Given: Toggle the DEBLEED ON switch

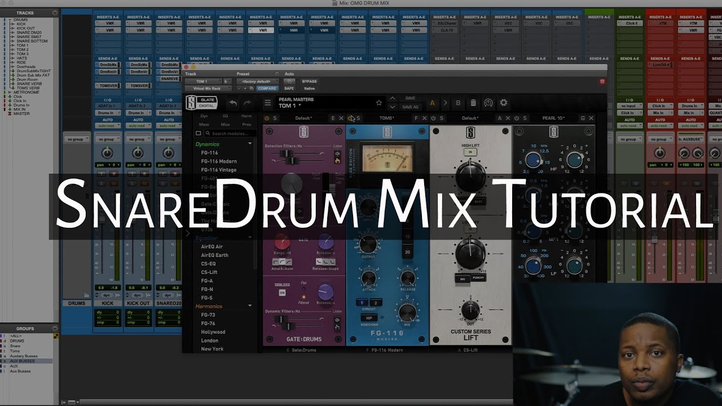Looking at the screenshot, I should click(x=282, y=293).
